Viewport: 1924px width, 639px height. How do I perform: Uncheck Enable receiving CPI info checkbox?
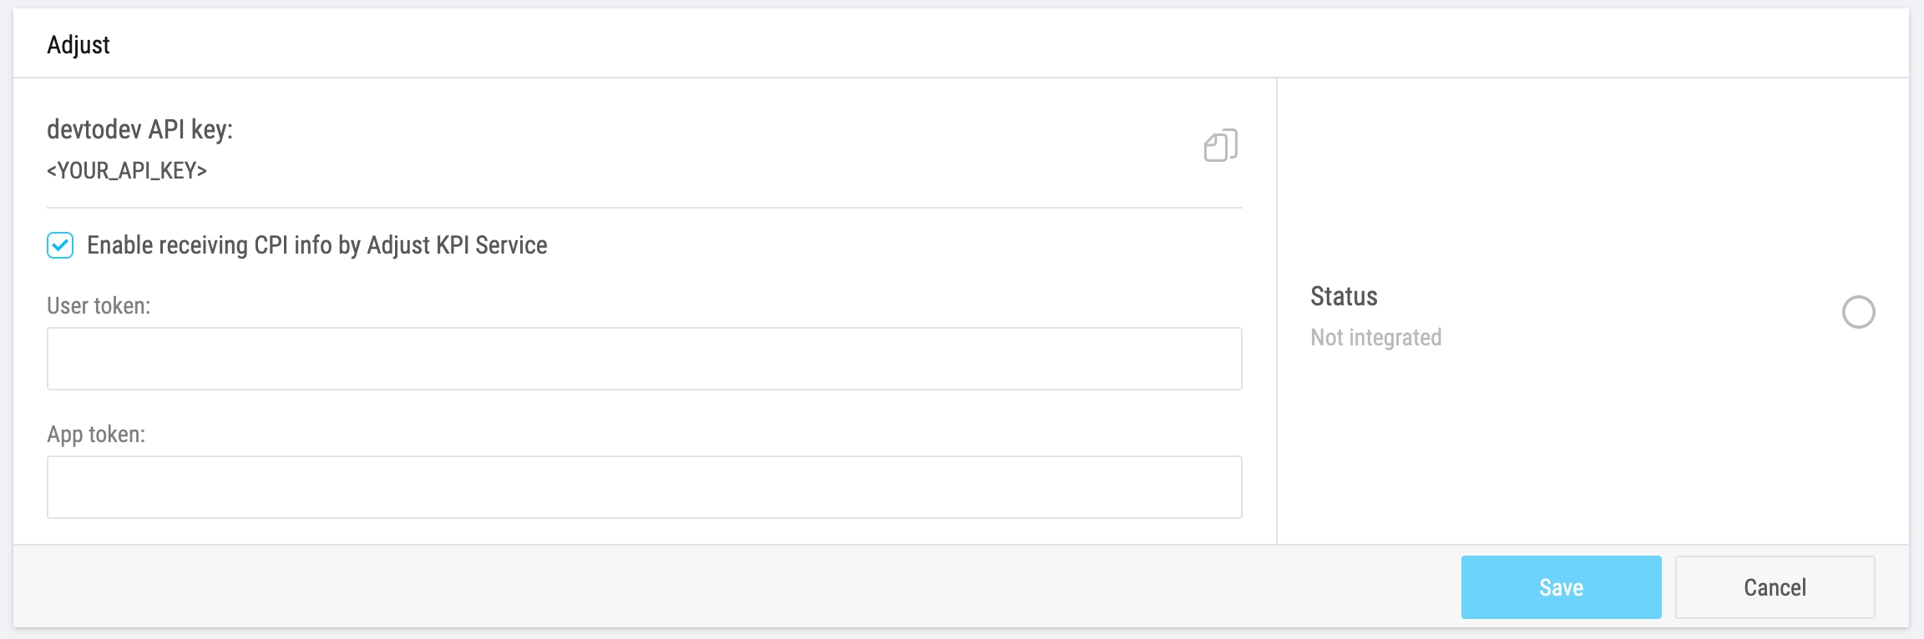(60, 245)
